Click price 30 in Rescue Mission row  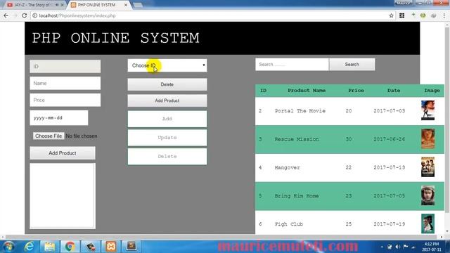pos(349,139)
